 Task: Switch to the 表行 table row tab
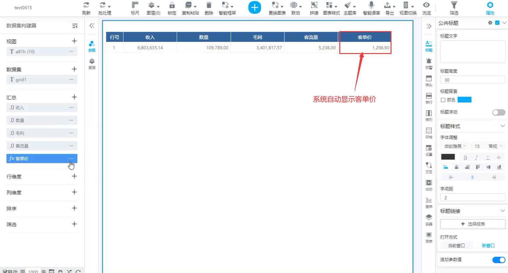(429, 99)
